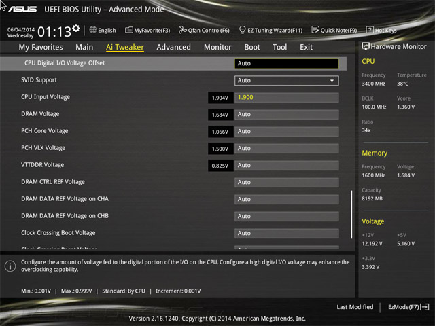The height and width of the screenshot is (326, 435).
Task: Click +3.3V 3.392 V value
Action: coord(370,267)
